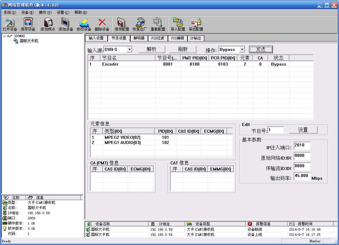339x245 pixels.
Task: Open the 帮助(H) menu
Action: pos(81,13)
